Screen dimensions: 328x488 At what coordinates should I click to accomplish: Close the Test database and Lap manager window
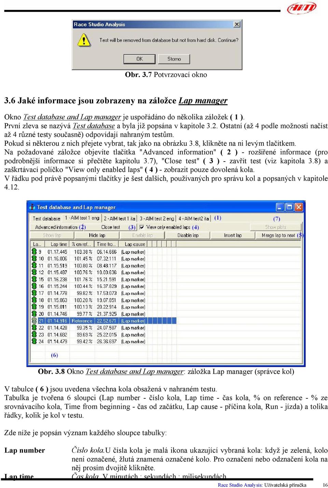click(299, 207)
